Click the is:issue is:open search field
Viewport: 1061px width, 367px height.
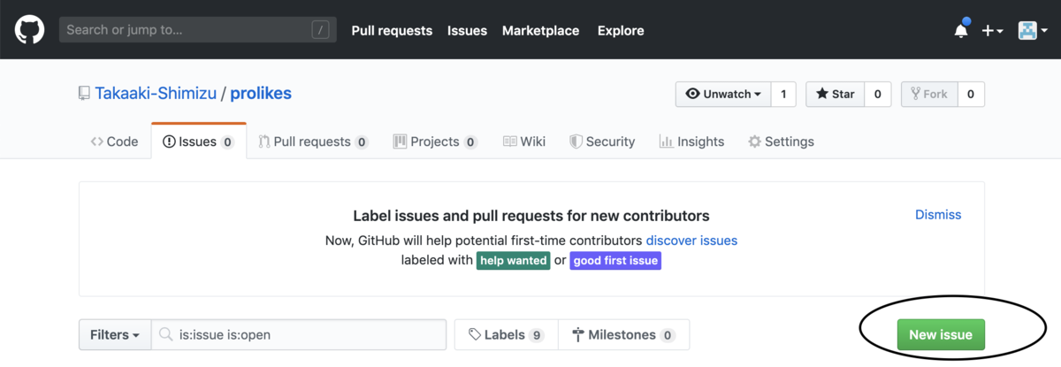point(299,335)
